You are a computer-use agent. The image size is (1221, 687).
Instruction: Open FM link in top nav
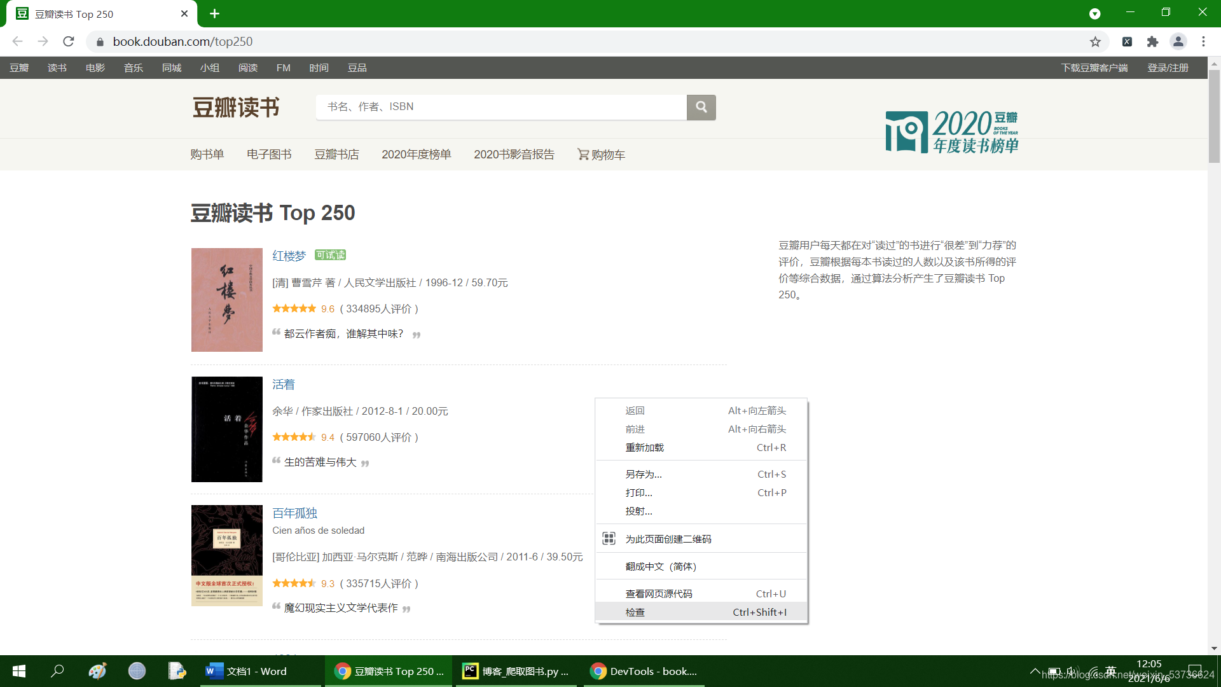tap(284, 68)
